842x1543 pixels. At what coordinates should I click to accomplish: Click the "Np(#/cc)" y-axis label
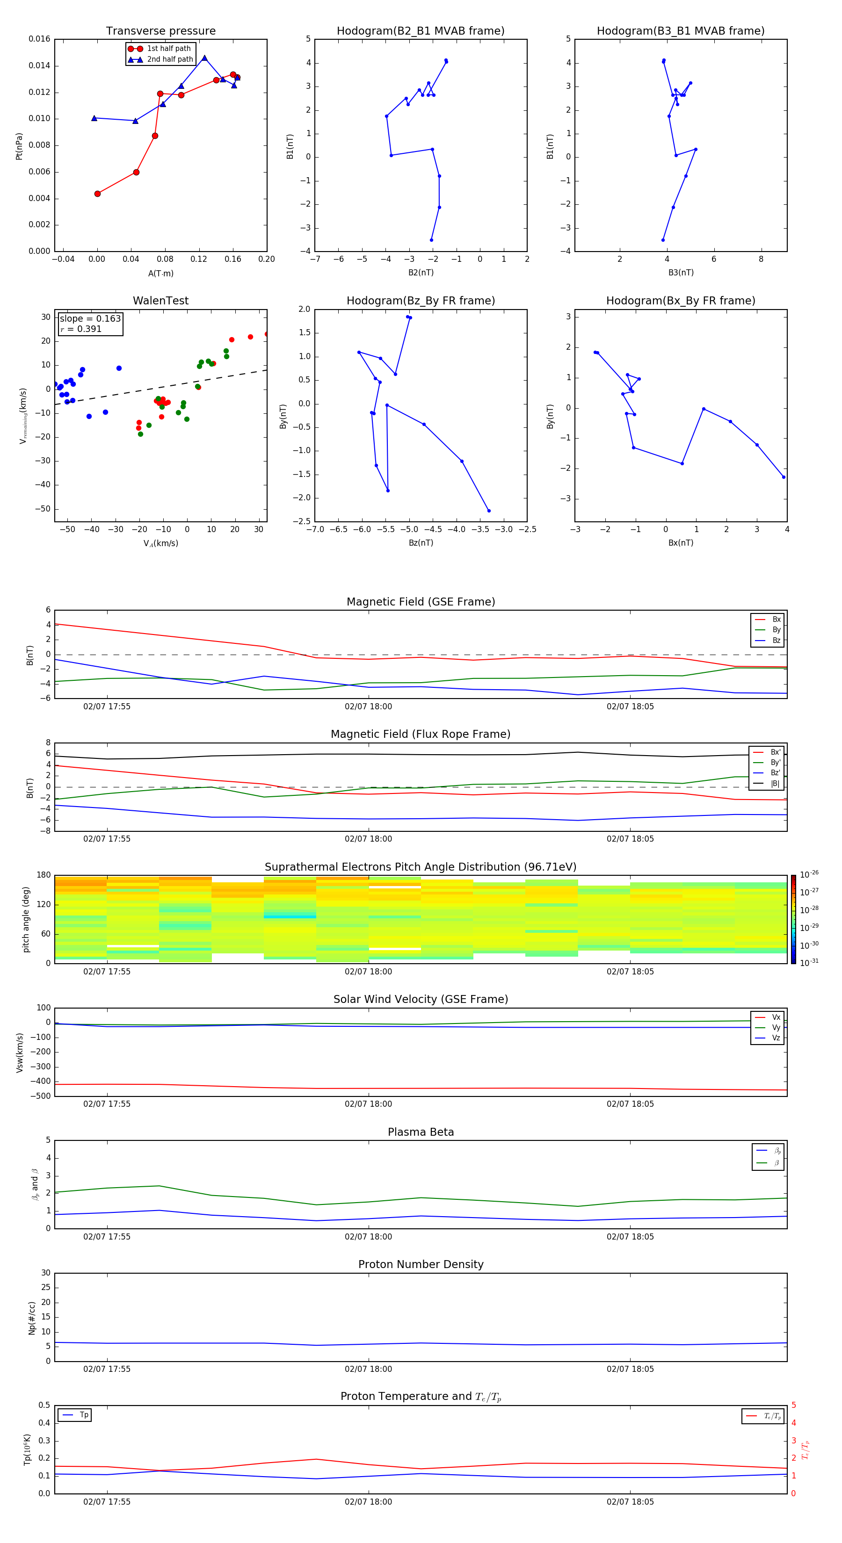[32, 1317]
